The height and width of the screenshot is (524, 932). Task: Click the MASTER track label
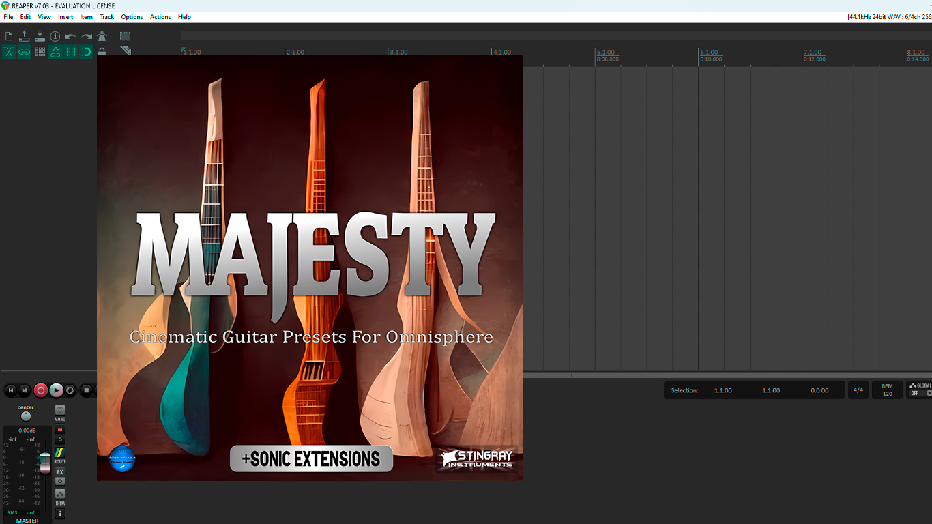(27, 521)
